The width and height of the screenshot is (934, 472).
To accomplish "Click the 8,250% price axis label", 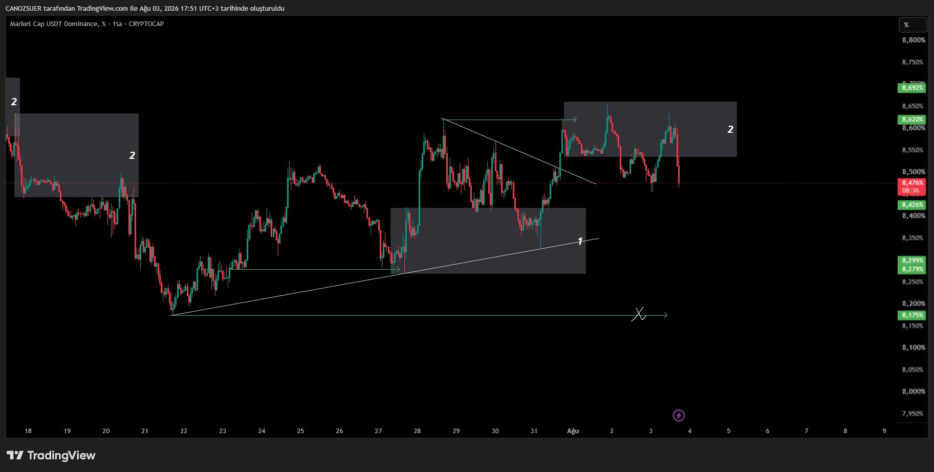I will (x=914, y=282).
